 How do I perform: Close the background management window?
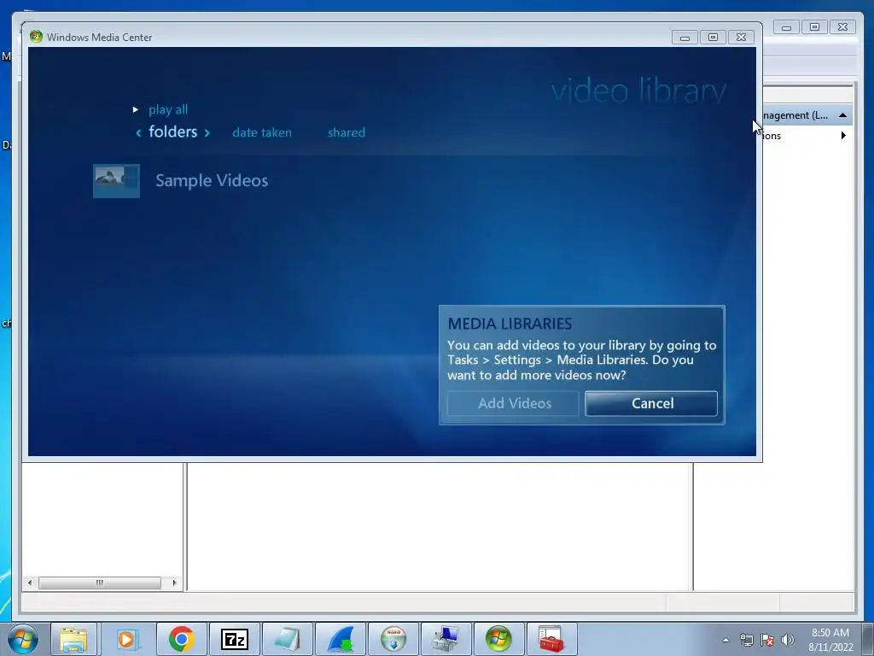tap(842, 26)
